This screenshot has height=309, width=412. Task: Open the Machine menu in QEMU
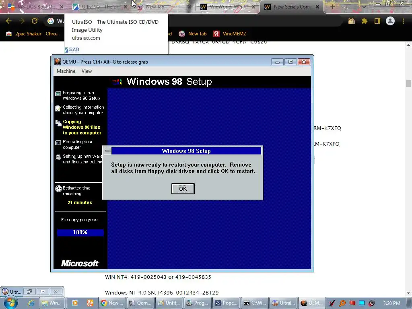pyautogui.click(x=66, y=71)
